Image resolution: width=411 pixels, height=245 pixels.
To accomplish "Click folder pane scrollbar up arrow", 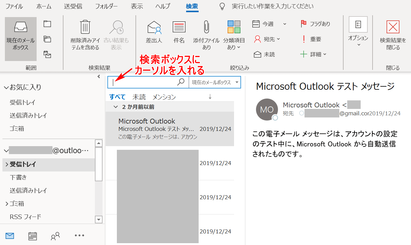I will (99, 143).
